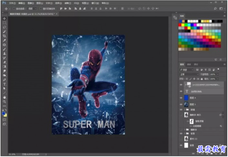Viewport: 228px width, 157px height.
Task: Filter layers by type layers (T icon)
Action: point(206,70)
